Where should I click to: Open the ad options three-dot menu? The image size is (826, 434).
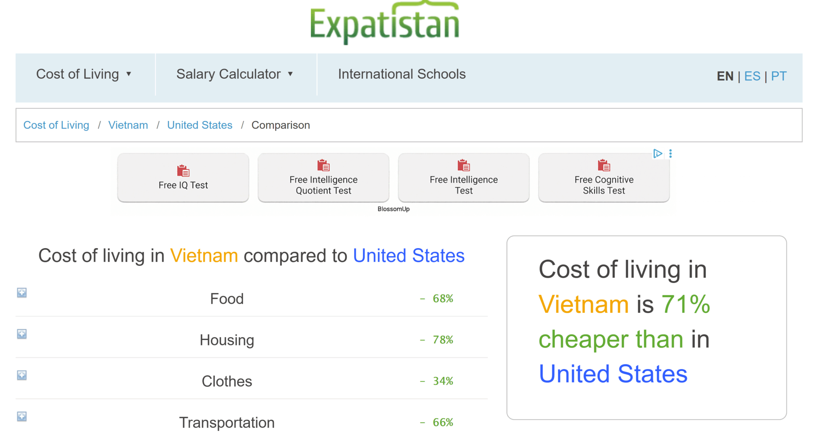coord(670,154)
